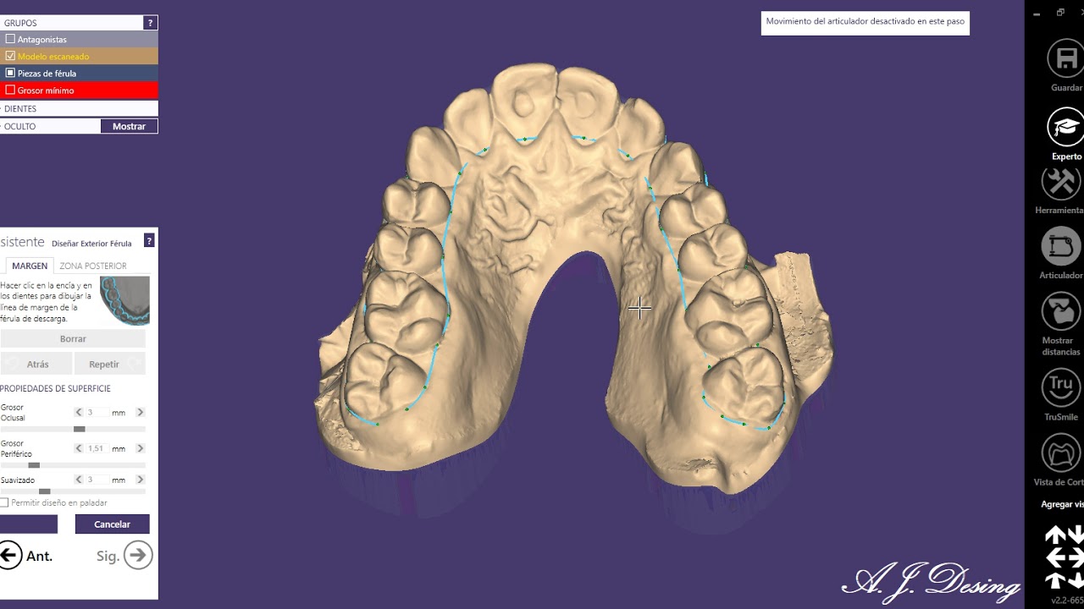Viewport: 1084px width, 609px height.
Task: Go back with the Ant. arrow
Action: click(10, 556)
